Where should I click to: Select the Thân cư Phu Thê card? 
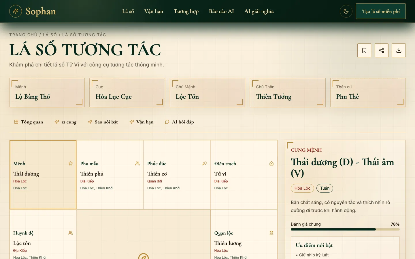click(368, 93)
